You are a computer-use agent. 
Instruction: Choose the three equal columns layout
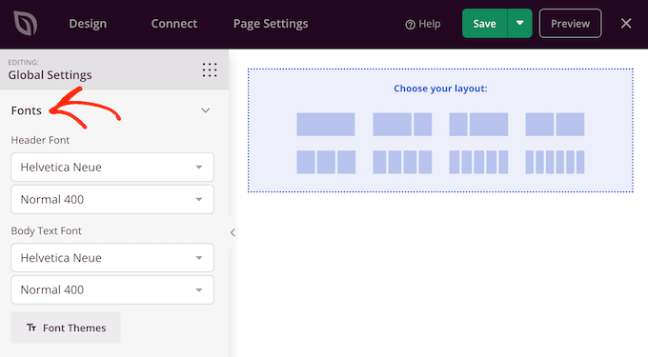(326, 162)
